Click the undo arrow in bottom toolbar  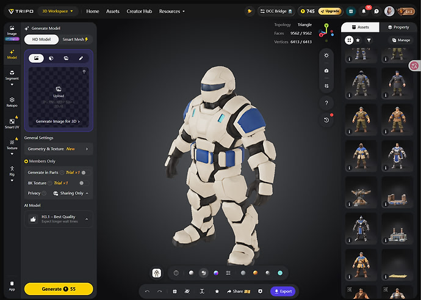point(147,291)
